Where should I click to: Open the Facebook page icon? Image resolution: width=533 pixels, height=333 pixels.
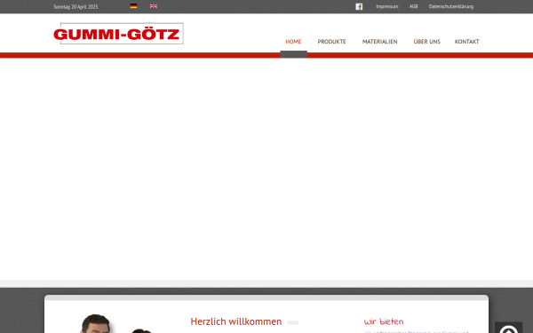click(x=359, y=6)
